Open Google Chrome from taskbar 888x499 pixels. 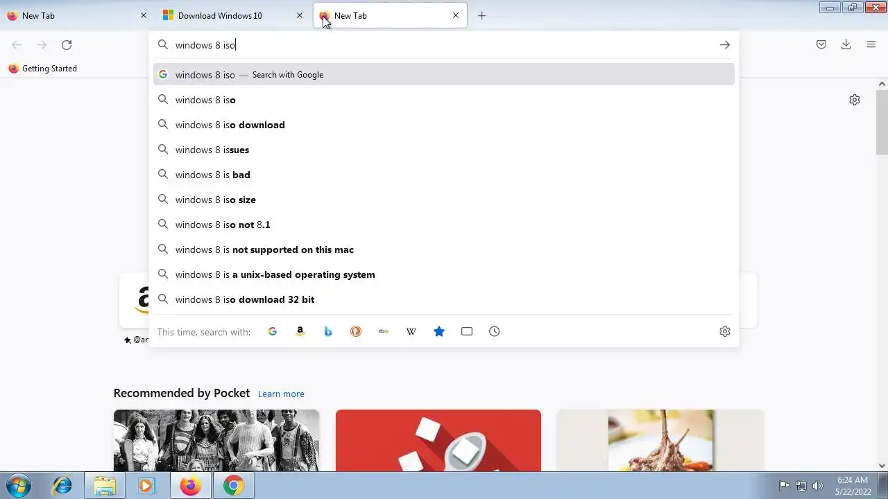click(x=233, y=486)
